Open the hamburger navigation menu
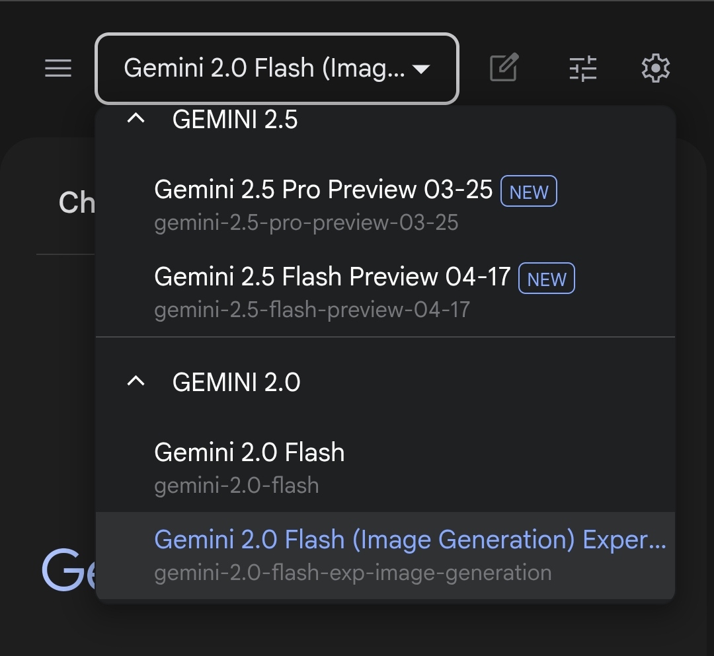The image size is (714, 656). (x=58, y=68)
